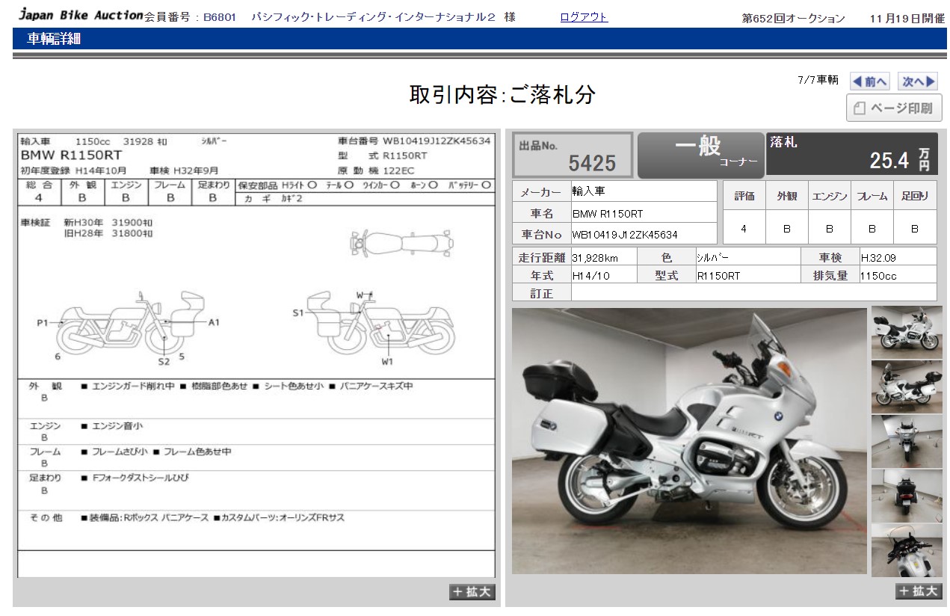
Task: Click the 一般コーナー label
Action: (701, 155)
